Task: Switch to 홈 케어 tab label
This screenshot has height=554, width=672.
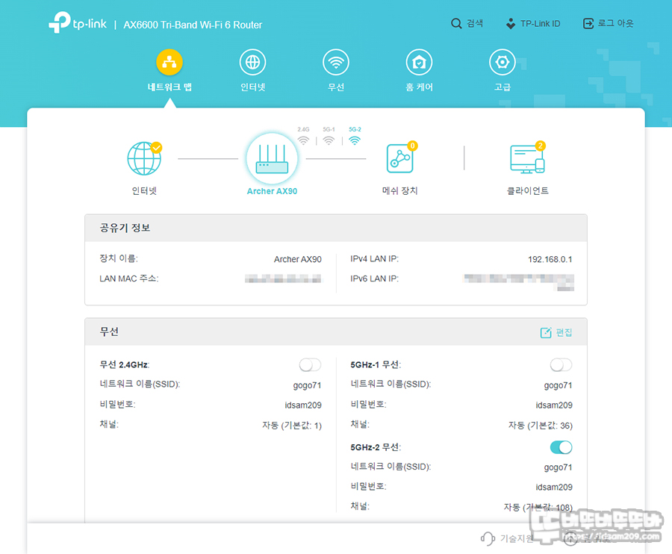Action: click(419, 87)
